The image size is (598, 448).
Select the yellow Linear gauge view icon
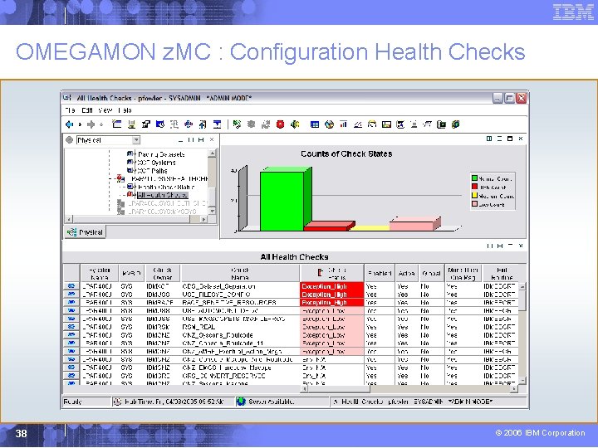click(386, 124)
